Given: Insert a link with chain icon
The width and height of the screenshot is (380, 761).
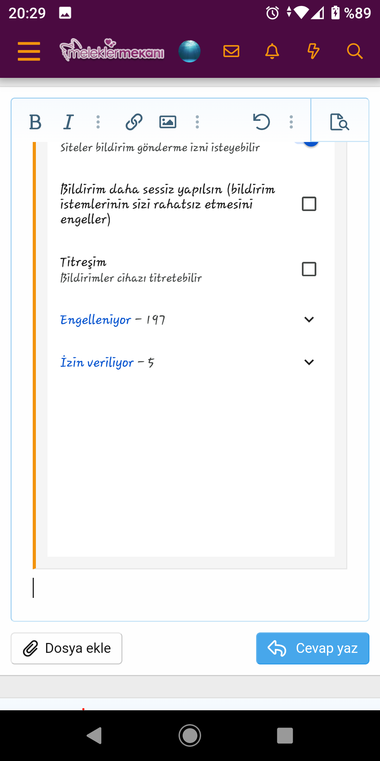Looking at the screenshot, I should point(134,122).
